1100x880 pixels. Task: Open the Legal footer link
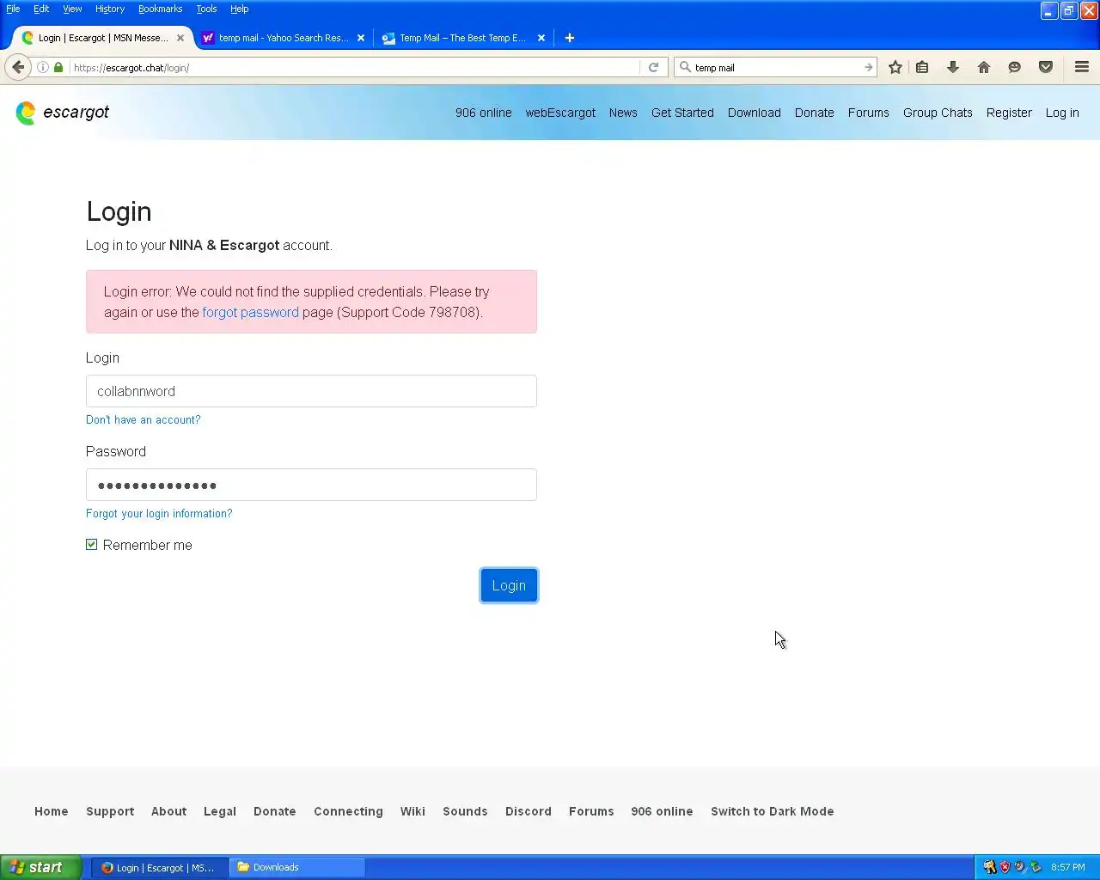point(220,811)
